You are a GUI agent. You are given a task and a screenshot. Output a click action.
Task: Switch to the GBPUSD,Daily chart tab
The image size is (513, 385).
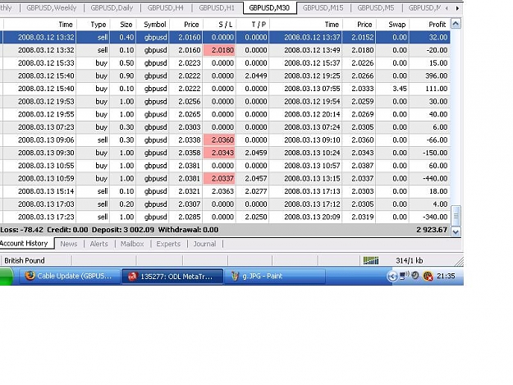point(112,8)
